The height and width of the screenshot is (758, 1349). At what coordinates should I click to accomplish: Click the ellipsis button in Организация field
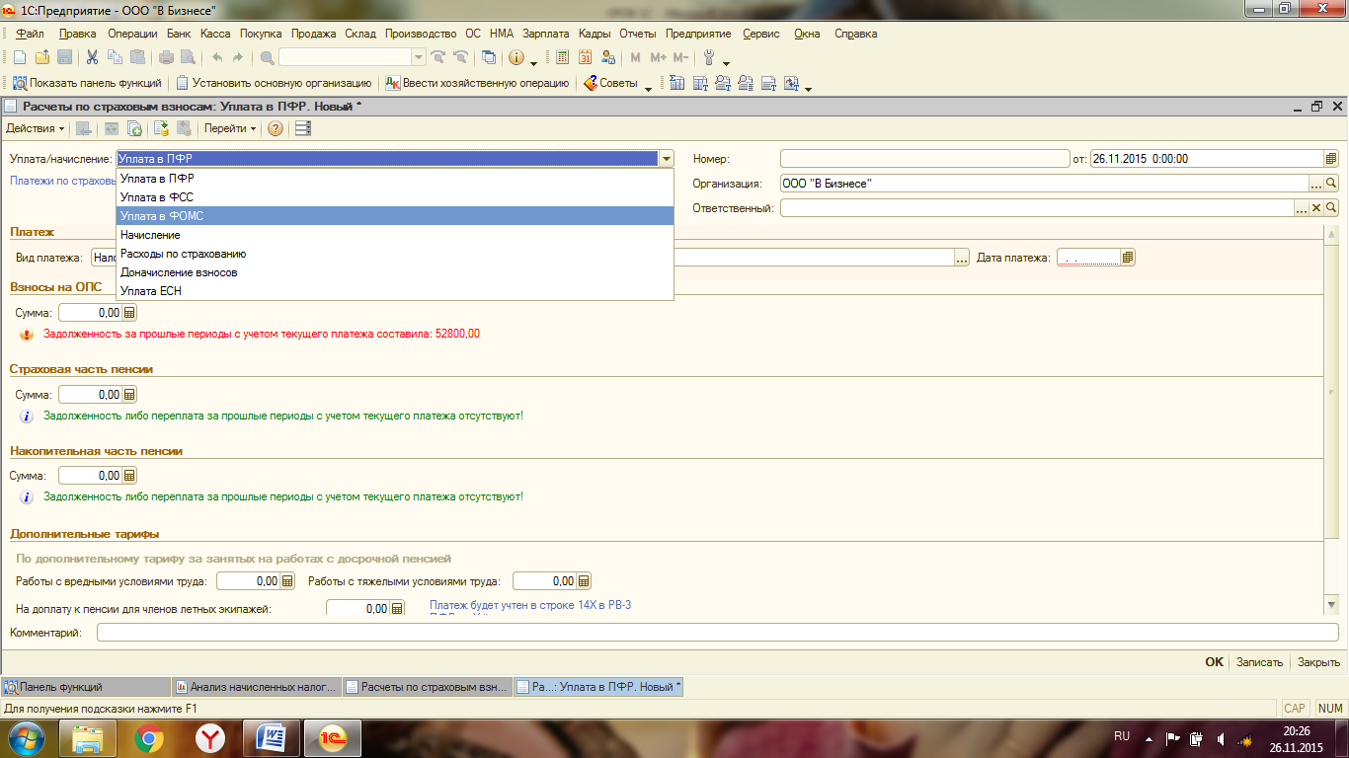[x=1316, y=183]
